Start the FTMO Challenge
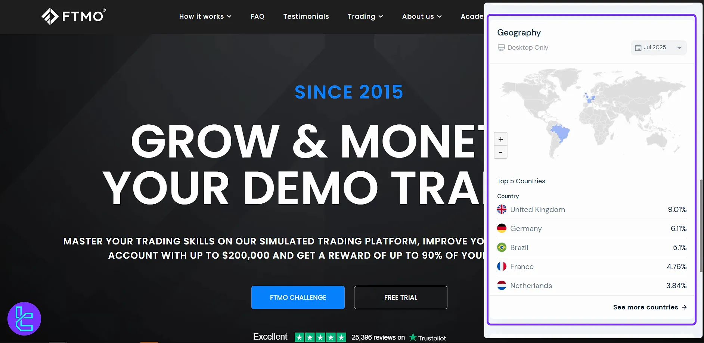704x343 pixels. click(x=298, y=297)
